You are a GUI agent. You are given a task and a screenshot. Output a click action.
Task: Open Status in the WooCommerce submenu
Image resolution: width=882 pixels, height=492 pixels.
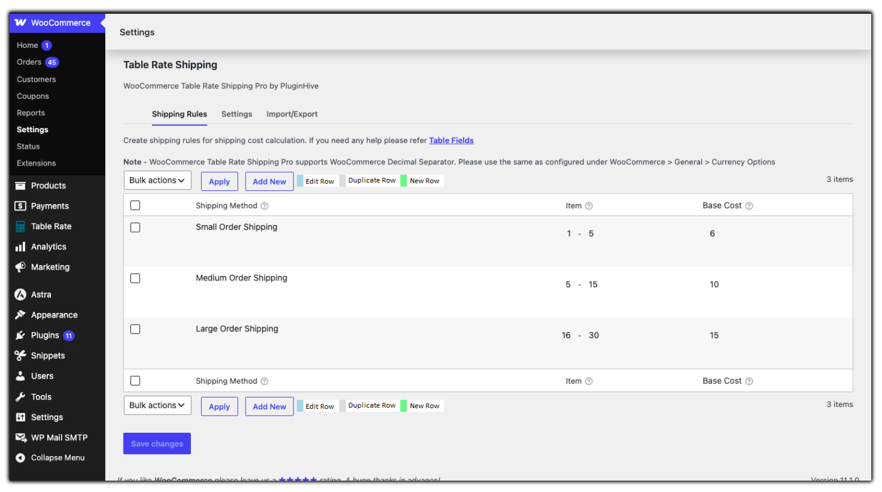28,146
